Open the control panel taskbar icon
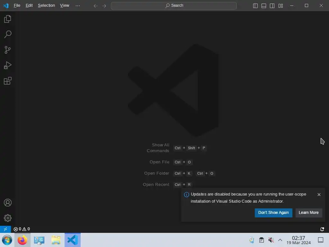The width and height of the screenshot is (329, 247). 39,240
